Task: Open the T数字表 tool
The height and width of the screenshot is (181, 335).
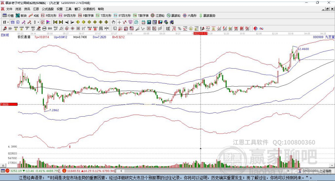Action: coord(141,16)
